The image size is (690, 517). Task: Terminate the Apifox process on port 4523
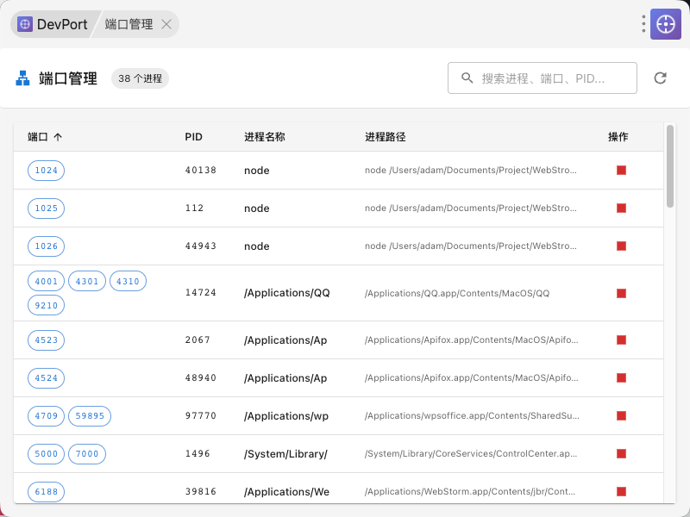pos(621,340)
